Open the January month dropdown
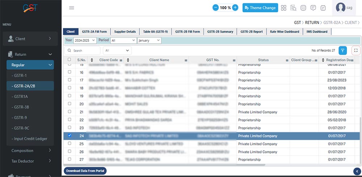This screenshot has width=362, height=177. pyautogui.click(x=149, y=41)
